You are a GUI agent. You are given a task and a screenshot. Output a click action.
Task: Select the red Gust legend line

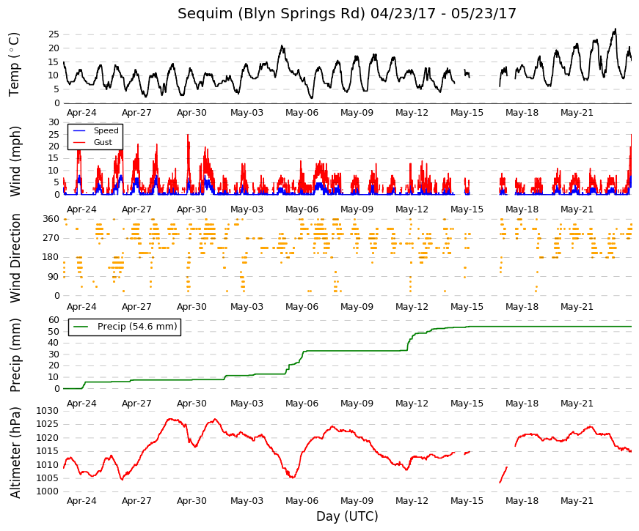pyautogui.click(x=79, y=142)
